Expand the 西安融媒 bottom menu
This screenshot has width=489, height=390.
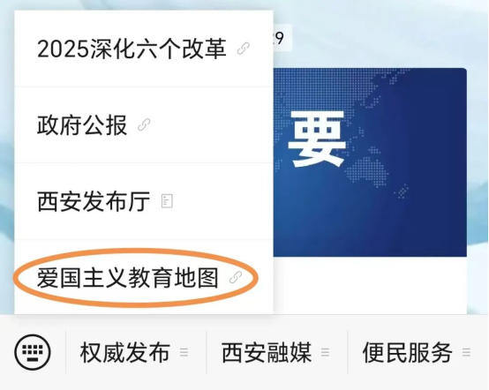point(276,352)
